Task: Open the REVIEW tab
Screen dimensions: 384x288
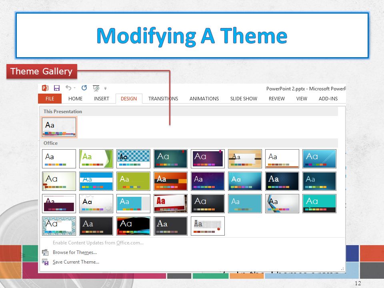Action: click(277, 98)
